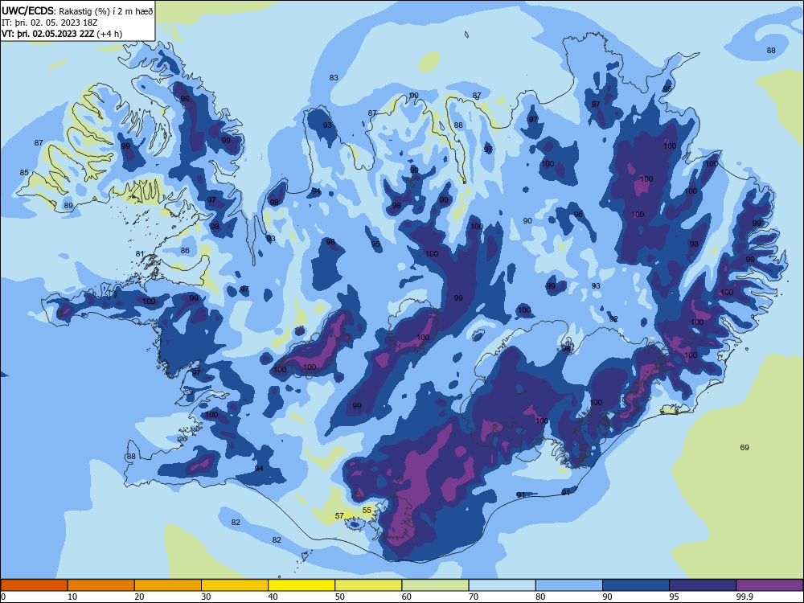Click the 30–40 legend color segment
This screenshot has width=804, height=603.
pos(235,585)
